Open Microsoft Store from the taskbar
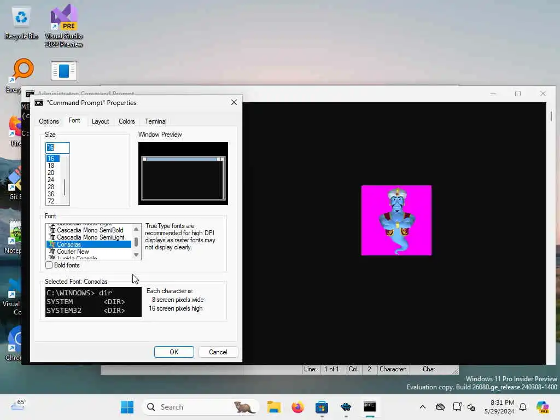 point(322,407)
